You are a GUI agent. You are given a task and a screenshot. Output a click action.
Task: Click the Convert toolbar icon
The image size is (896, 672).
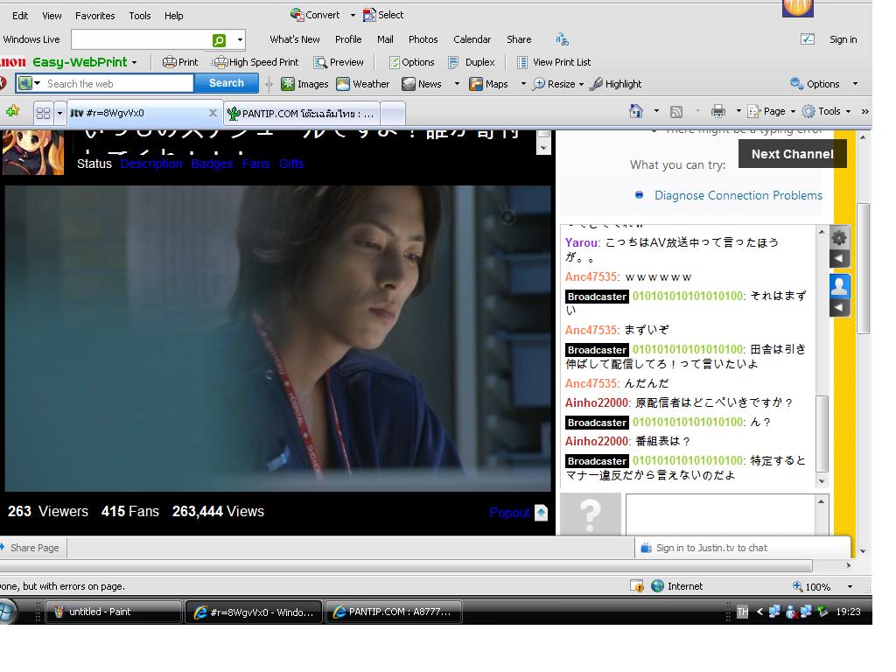(x=297, y=14)
